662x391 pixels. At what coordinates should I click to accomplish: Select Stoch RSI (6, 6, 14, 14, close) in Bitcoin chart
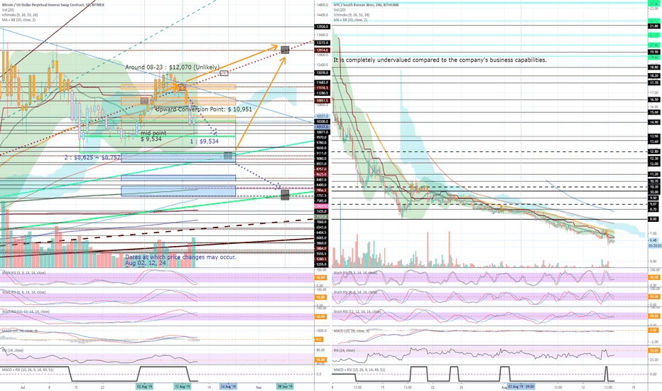click(x=24, y=292)
